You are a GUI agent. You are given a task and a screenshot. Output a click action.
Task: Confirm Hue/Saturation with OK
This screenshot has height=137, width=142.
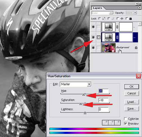click(x=131, y=87)
